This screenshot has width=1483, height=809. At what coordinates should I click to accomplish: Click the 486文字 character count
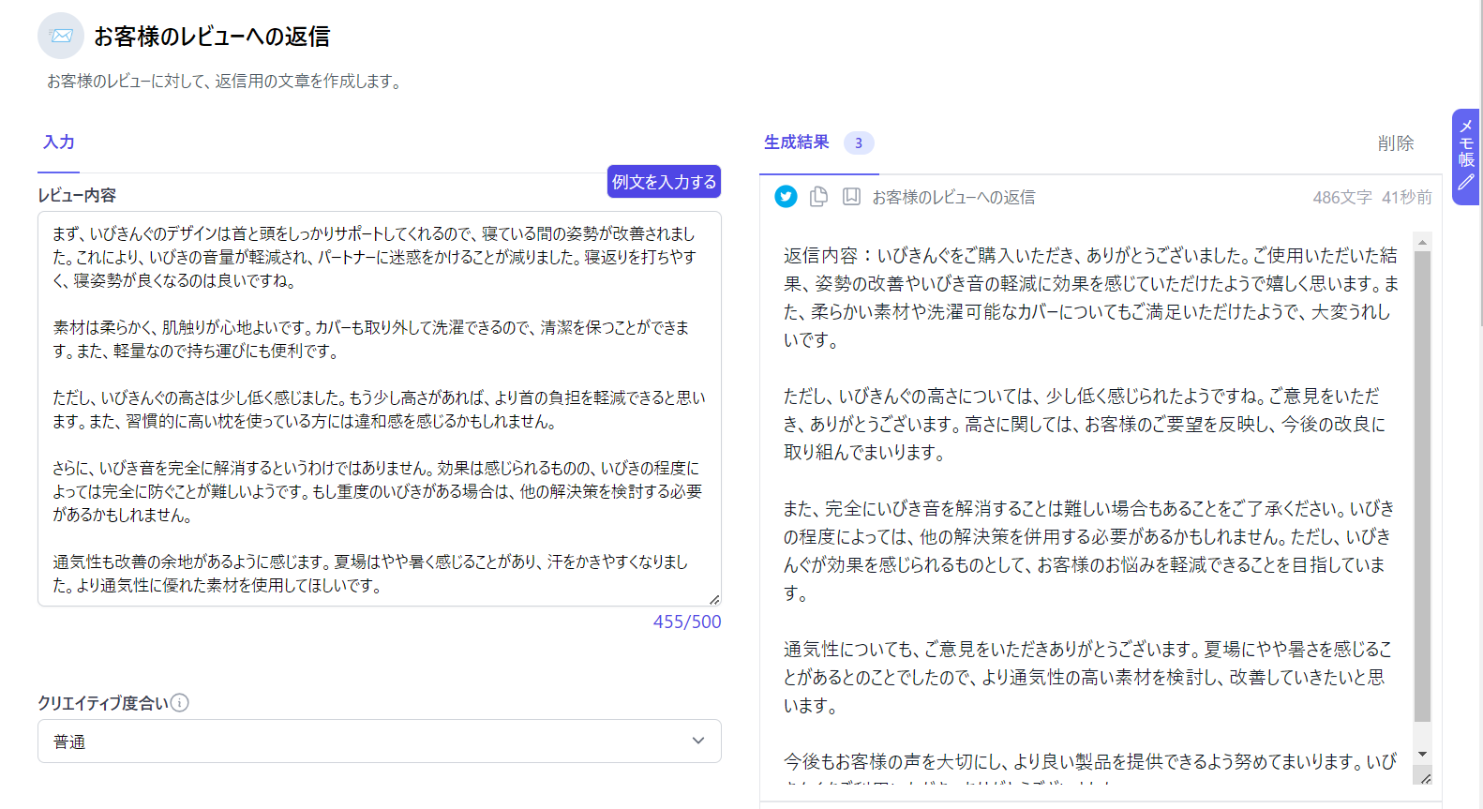pyautogui.click(x=1342, y=197)
